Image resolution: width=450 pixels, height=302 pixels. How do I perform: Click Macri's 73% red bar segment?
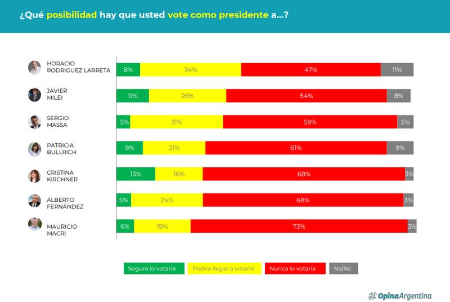coord(299,226)
